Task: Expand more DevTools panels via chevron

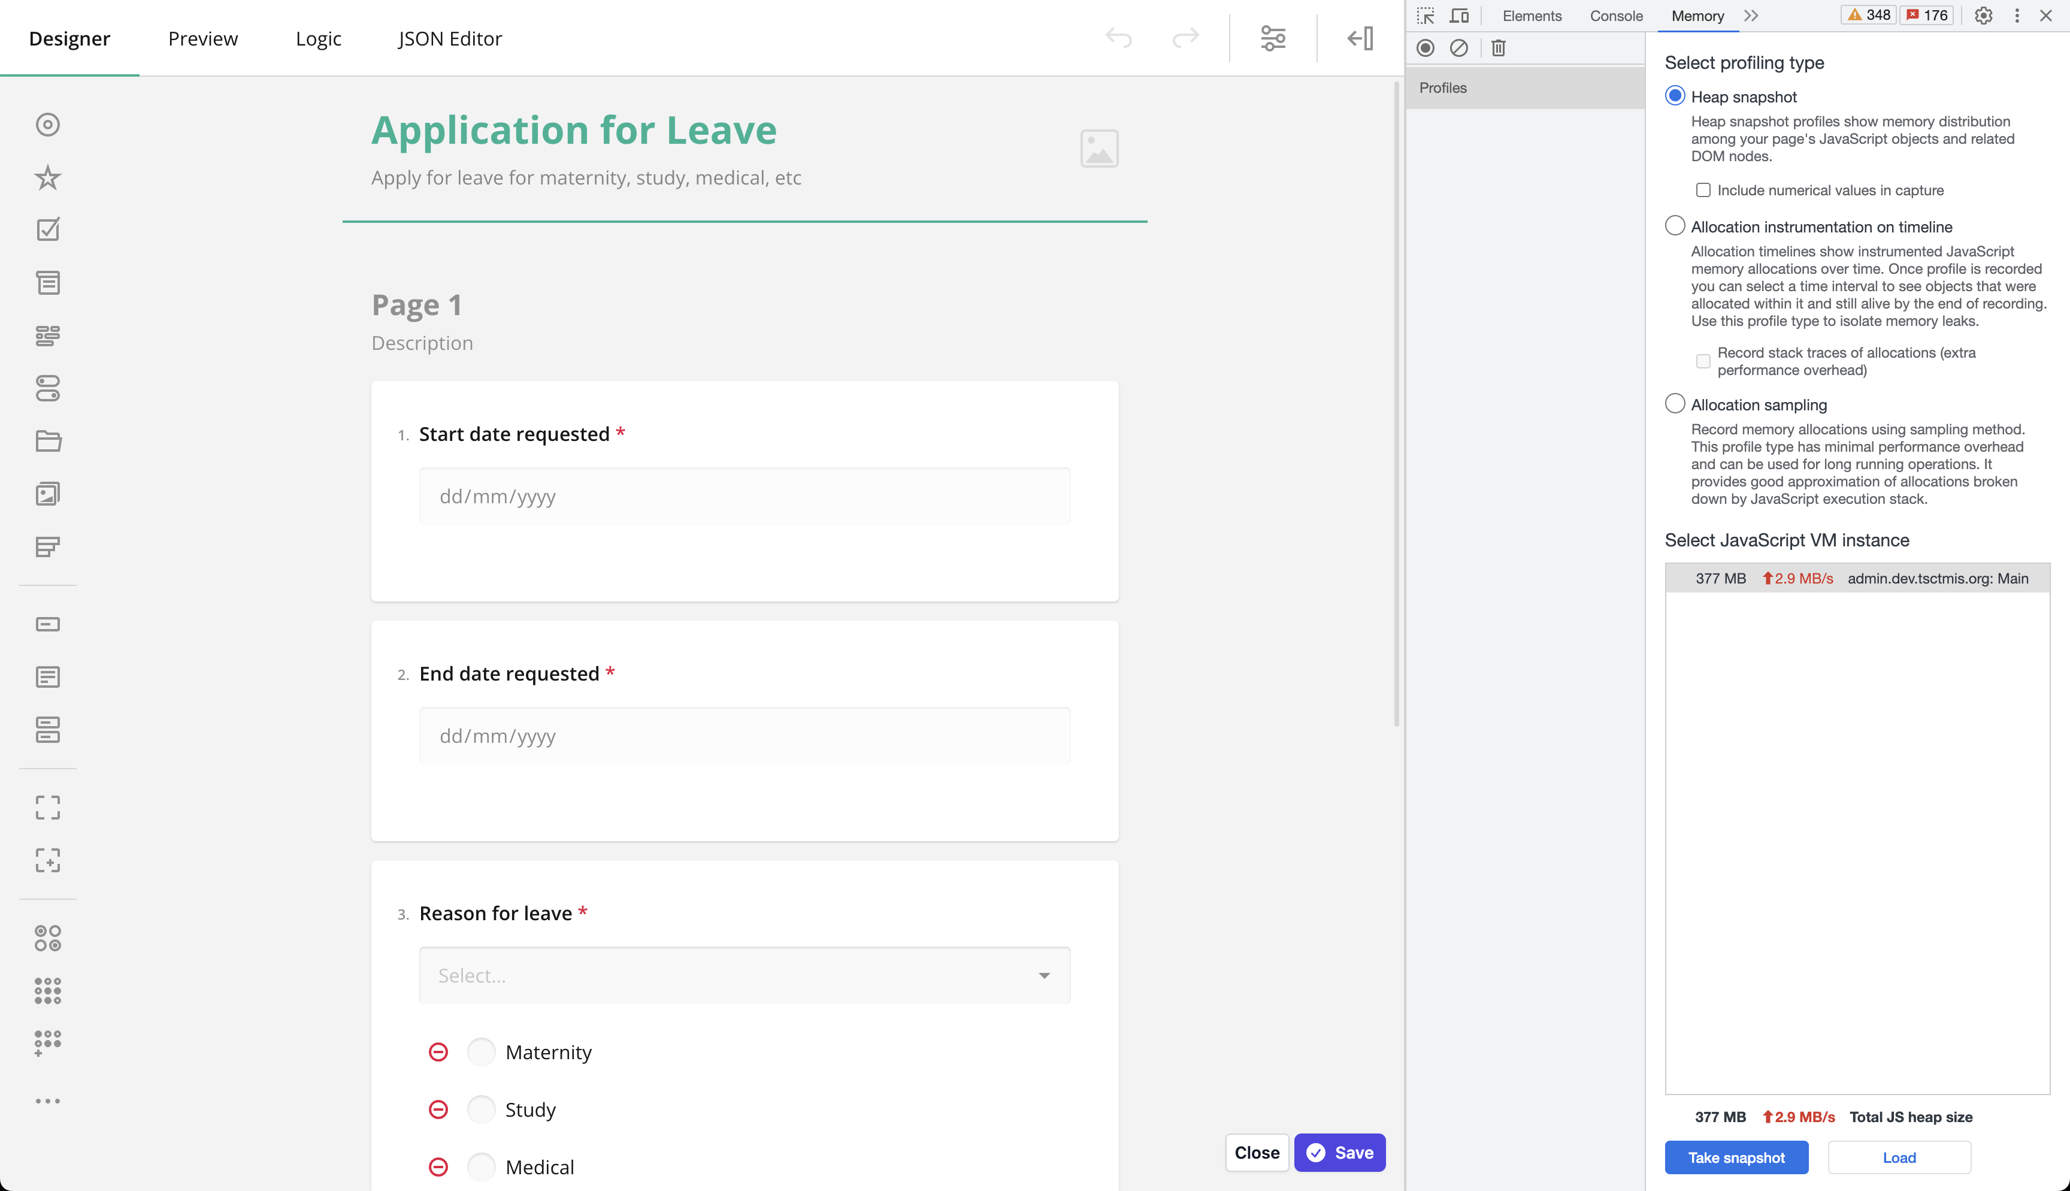Action: pyautogui.click(x=1751, y=16)
